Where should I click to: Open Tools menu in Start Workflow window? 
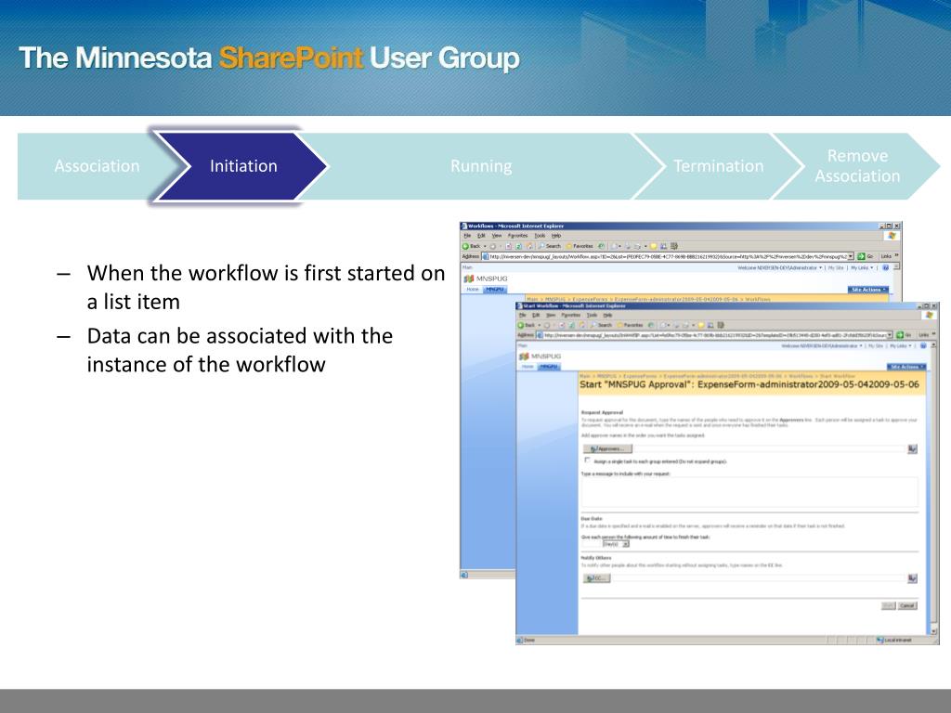click(592, 316)
